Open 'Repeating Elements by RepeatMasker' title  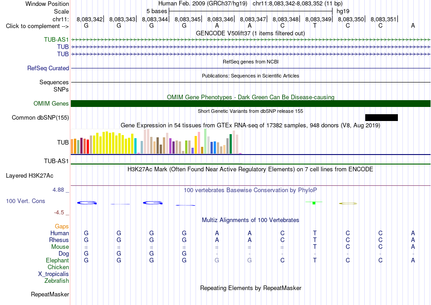[x=250, y=288]
